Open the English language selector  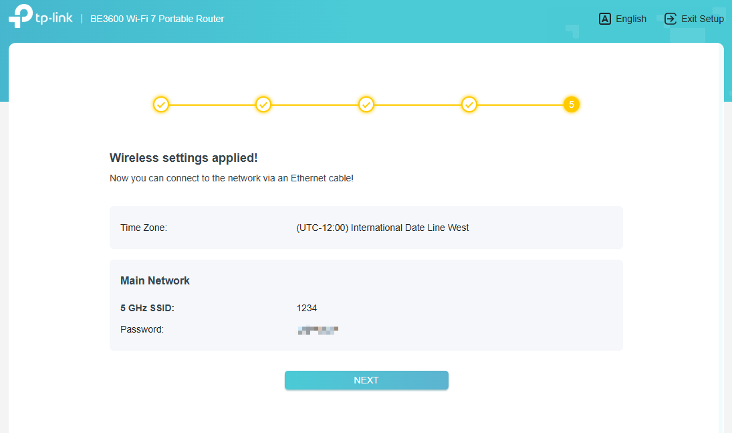[630, 19]
